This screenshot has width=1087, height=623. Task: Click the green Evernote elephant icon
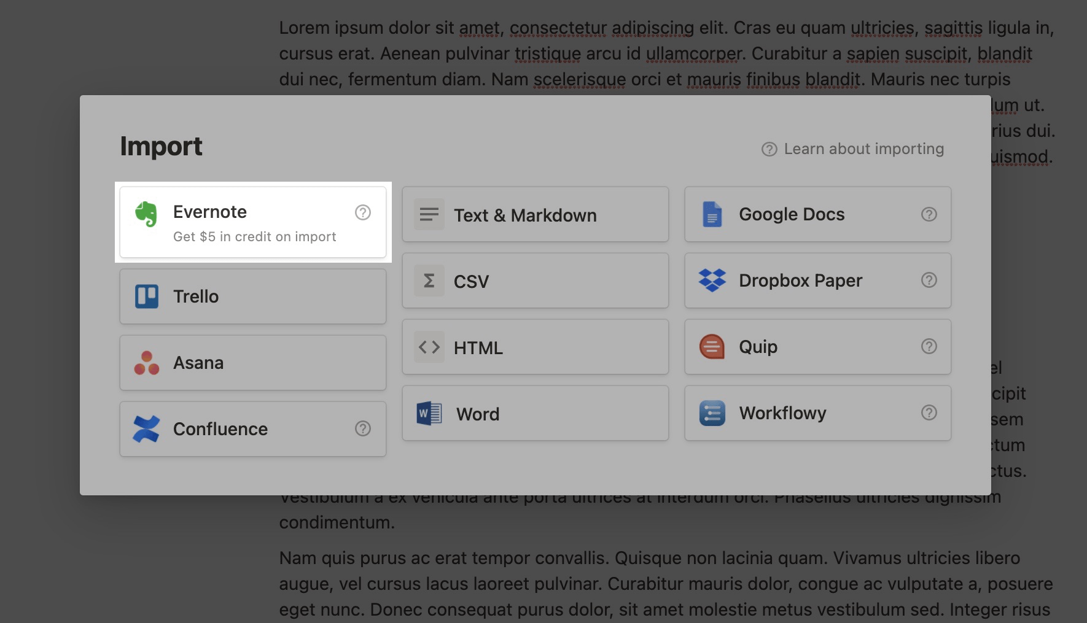pos(146,214)
